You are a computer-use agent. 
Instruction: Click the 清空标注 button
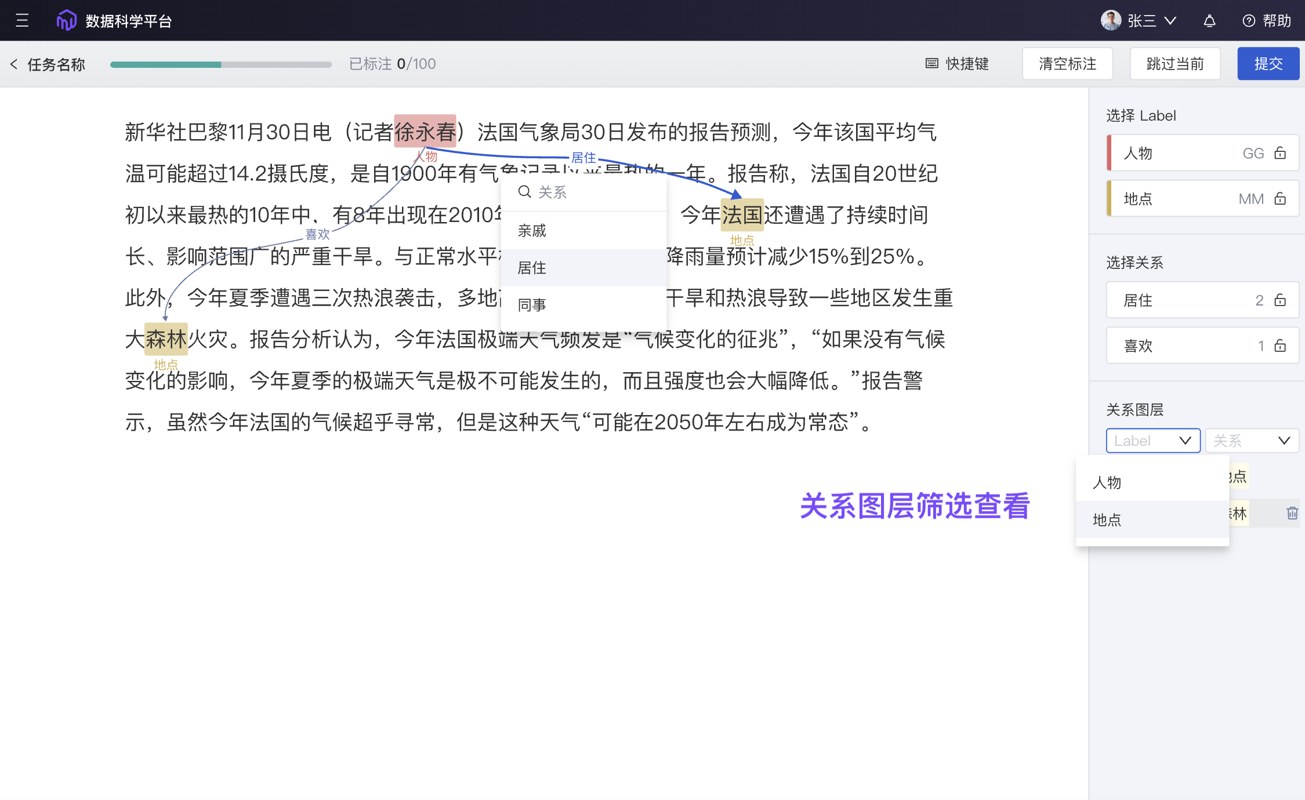coord(1067,64)
